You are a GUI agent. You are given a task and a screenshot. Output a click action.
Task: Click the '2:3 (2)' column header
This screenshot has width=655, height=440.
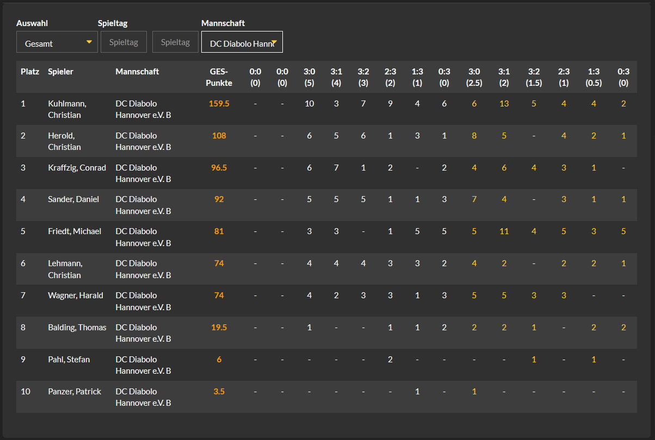(390, 77)
